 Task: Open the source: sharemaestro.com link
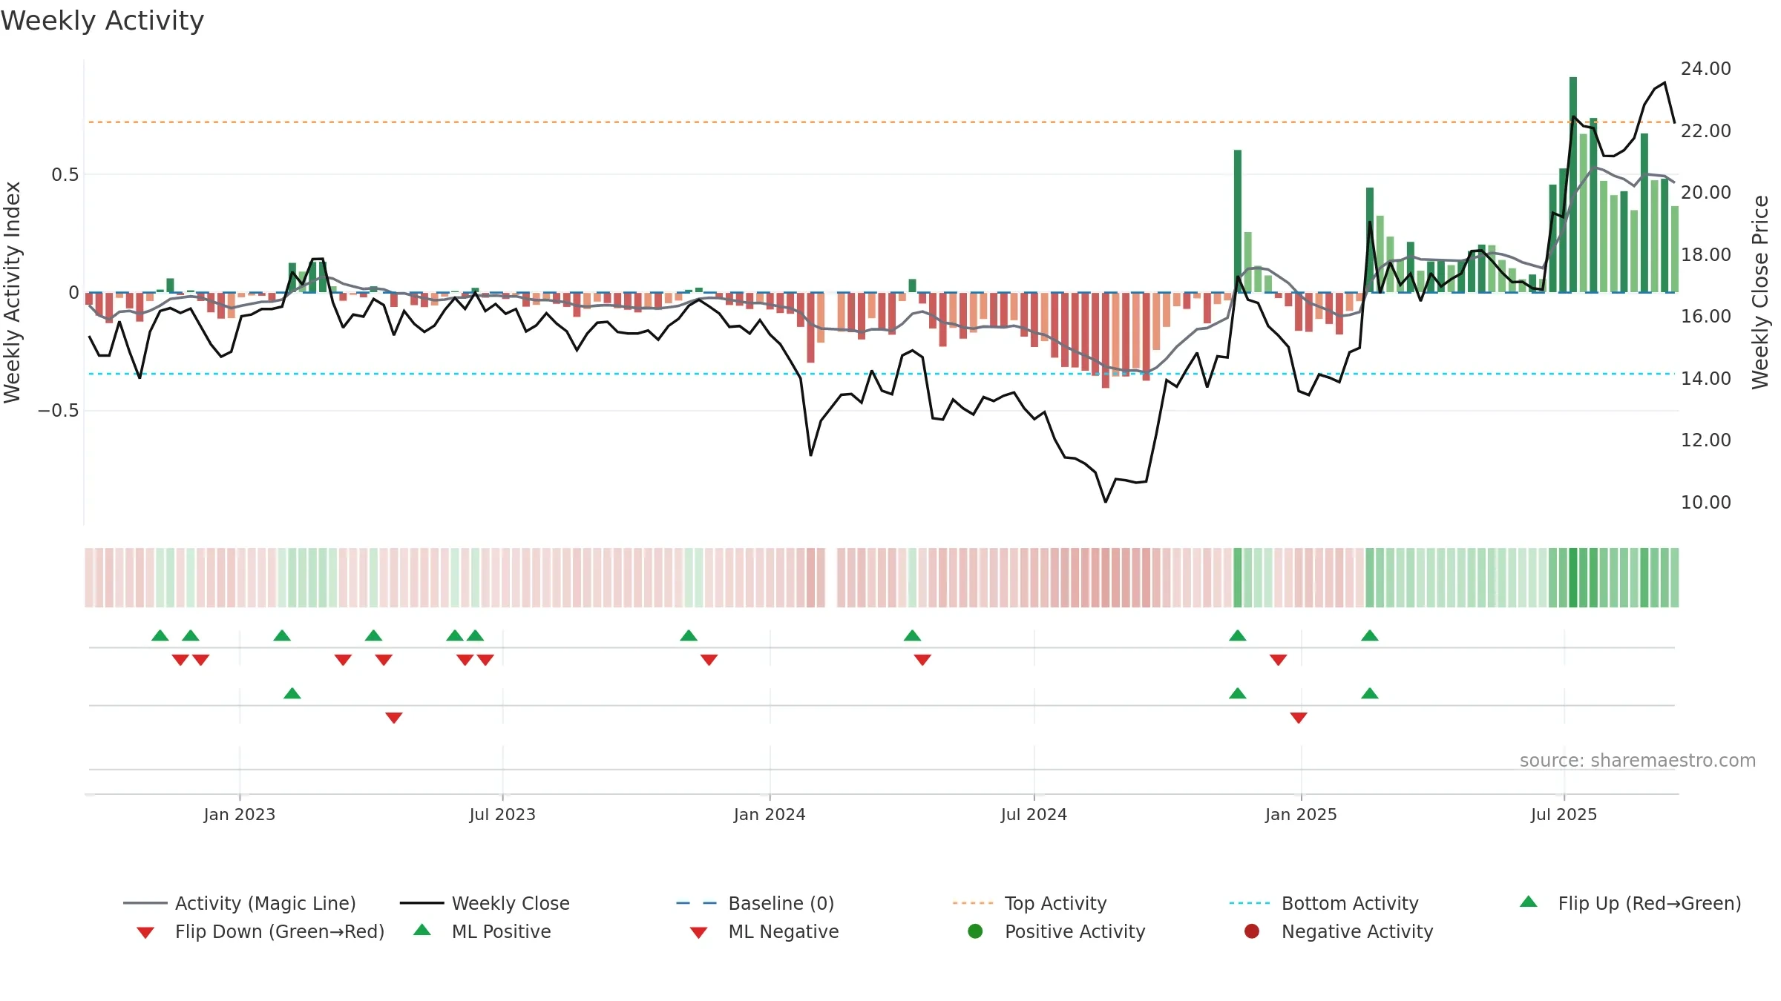1638,760
